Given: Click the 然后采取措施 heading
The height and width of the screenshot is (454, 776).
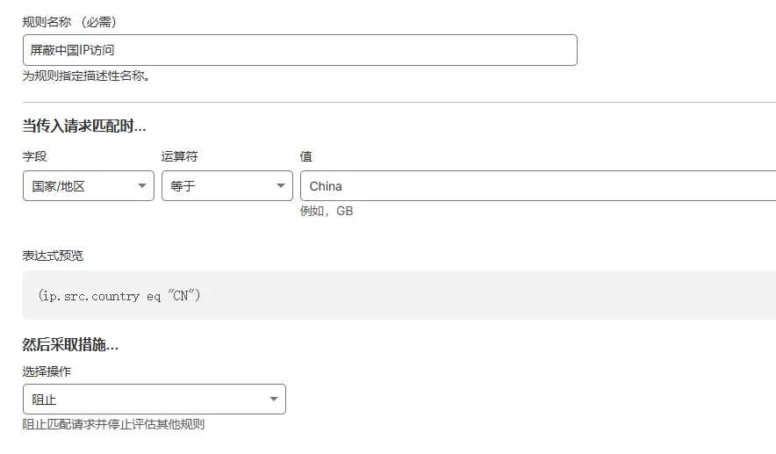Looking at the screenshot, I should (x=70, y=345).
